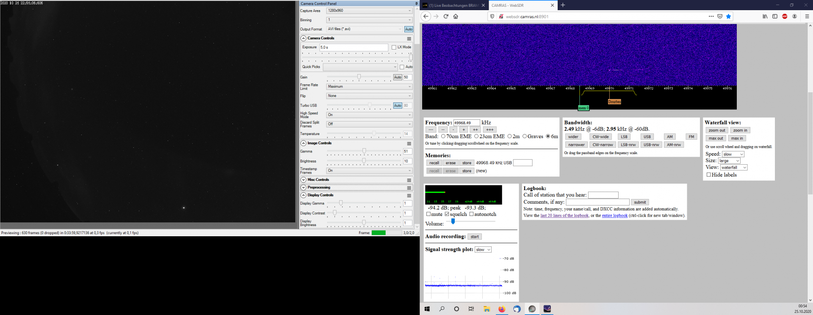This screenshot has height=315, width=813.
Task: Uncheck the squelch checkbox
Action: [x=447, y=214]
